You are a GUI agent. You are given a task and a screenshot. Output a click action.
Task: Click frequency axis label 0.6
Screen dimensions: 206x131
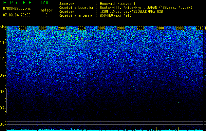click(x=3, y=124)
